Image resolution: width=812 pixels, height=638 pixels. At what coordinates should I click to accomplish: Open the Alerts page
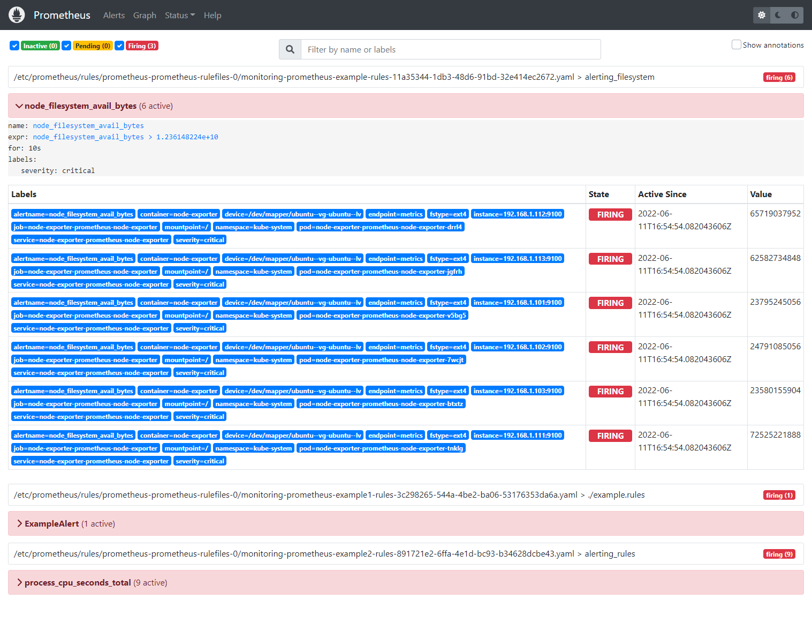[114, 15]
